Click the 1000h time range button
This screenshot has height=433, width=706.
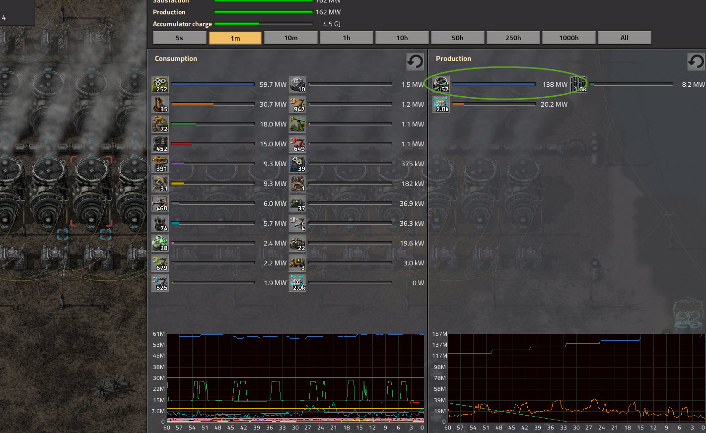point(569,38)
